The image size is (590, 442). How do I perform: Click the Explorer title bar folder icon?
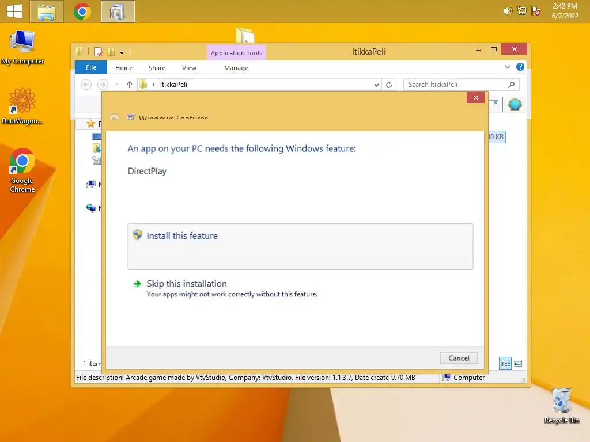80,51
